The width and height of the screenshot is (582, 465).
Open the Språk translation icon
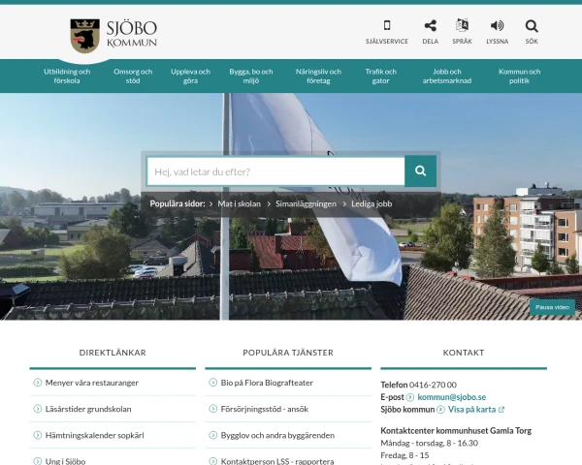[462, 26]
